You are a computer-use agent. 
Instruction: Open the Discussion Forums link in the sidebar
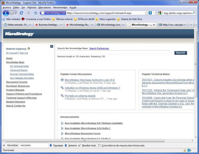[x=17, y=82]
